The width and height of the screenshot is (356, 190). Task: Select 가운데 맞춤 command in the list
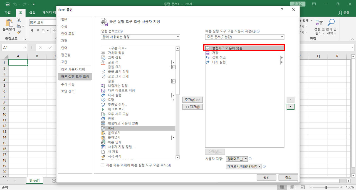tap(138, 53)
